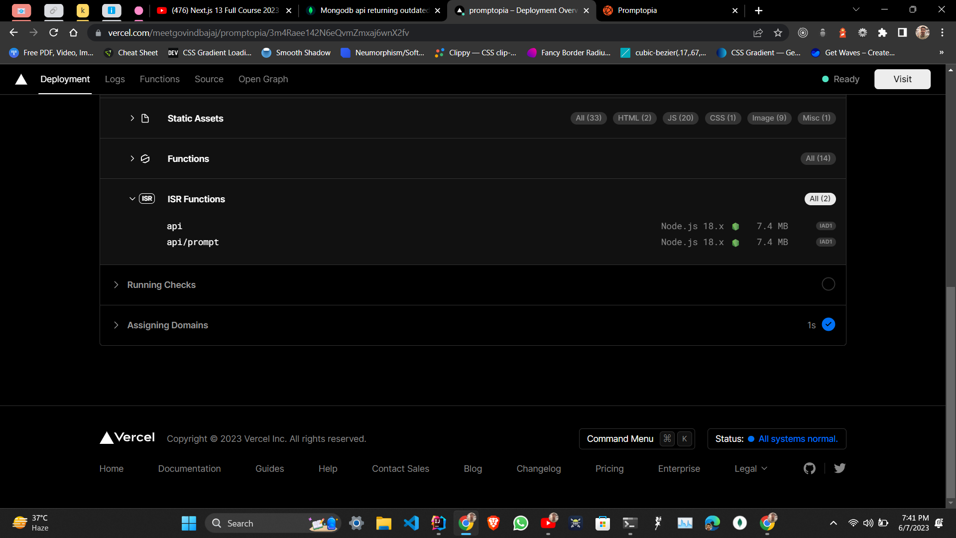
Task: Toggle the Image (9) filter pill
Action: click(x=769, y=118)
